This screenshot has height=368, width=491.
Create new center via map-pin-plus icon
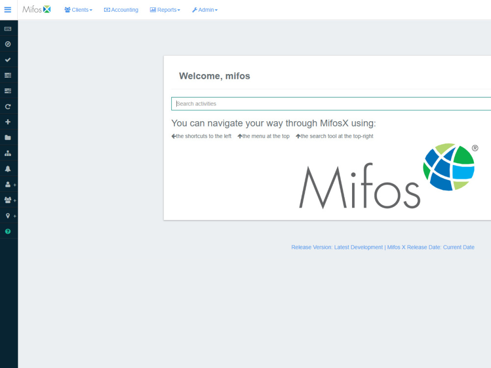tap(10, 215)
